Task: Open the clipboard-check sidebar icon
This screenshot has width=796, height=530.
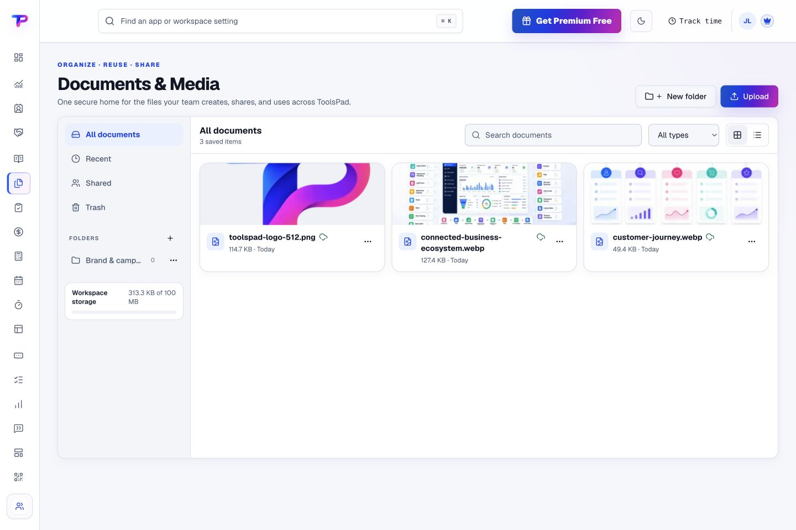Action: point(18,208)
